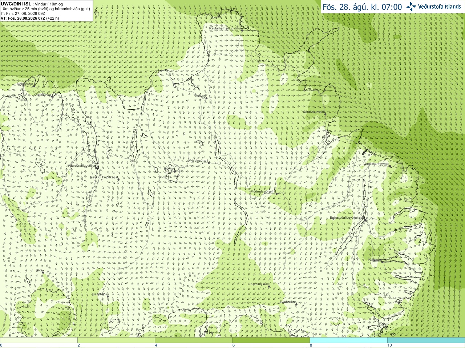The height and width of the screenshot is (348, 465).
Task: Select the Eyjabakkar station dot
Action: tap(296, 304)
